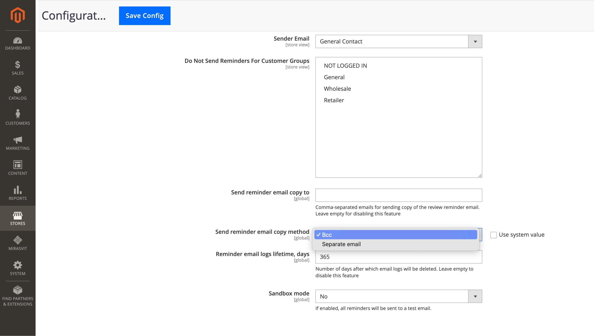Click the Save Config button
Screen dimensions: 594x336
144,16
